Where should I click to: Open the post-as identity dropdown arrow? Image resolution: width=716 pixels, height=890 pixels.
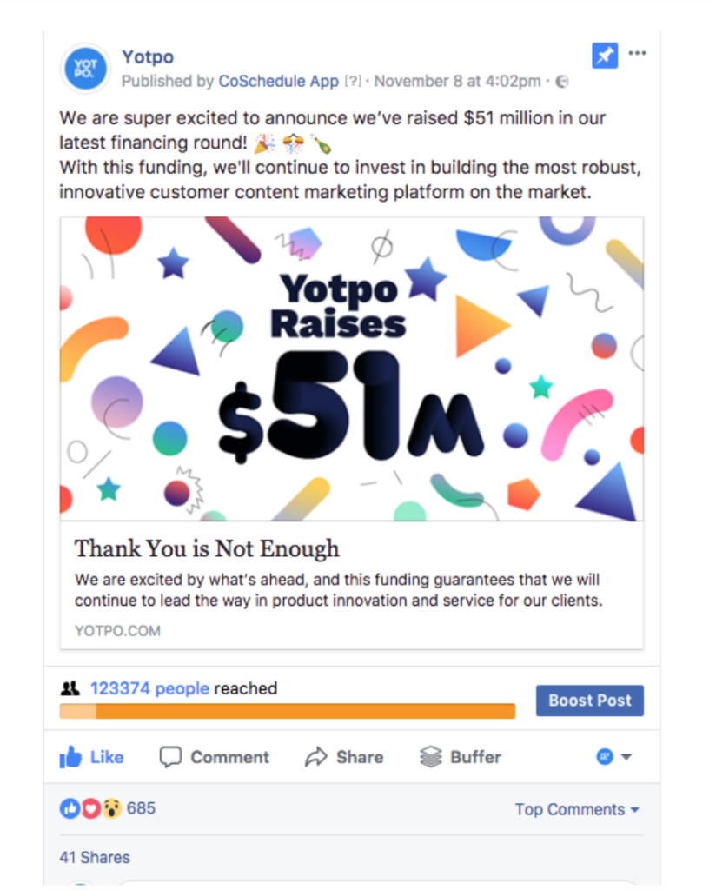click(626, 757)
